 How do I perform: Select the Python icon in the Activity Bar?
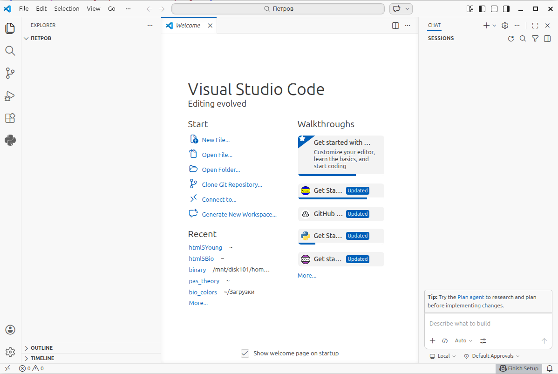coord(10,140)
